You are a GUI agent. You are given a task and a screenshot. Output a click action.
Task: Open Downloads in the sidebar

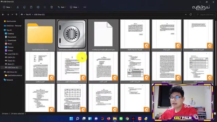[11, 40]
